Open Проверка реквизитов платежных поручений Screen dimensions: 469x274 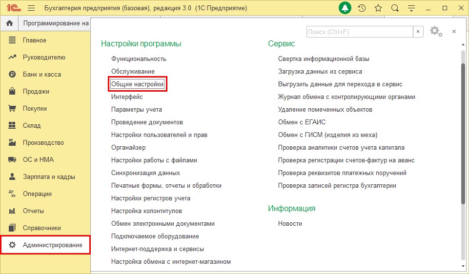coord(343,173)
